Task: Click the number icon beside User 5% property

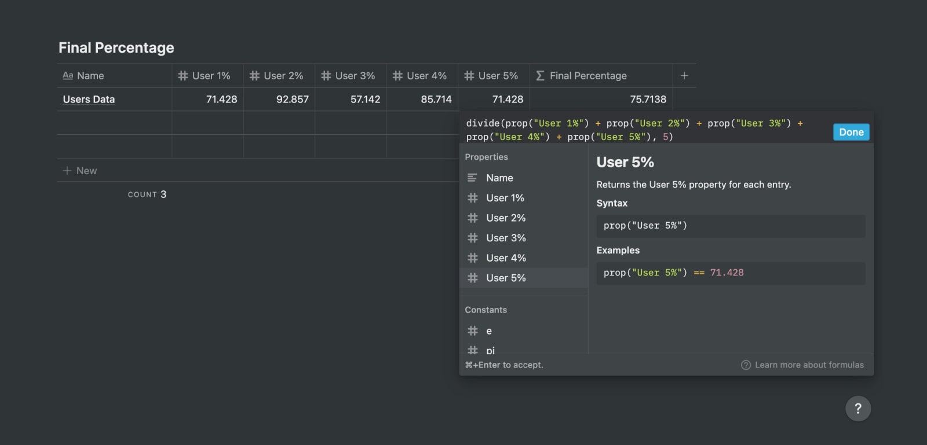Action: point(473,278)
